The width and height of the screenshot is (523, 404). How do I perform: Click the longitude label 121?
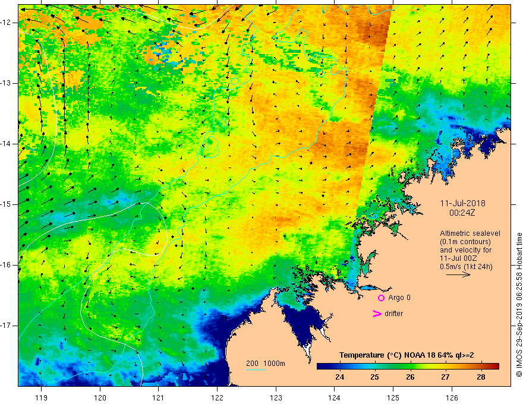point(158,397)
